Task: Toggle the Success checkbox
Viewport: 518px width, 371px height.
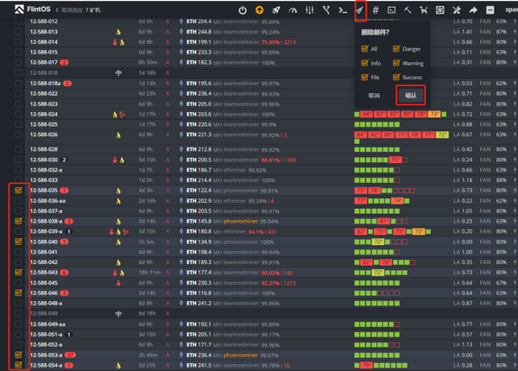Action: 396,76
